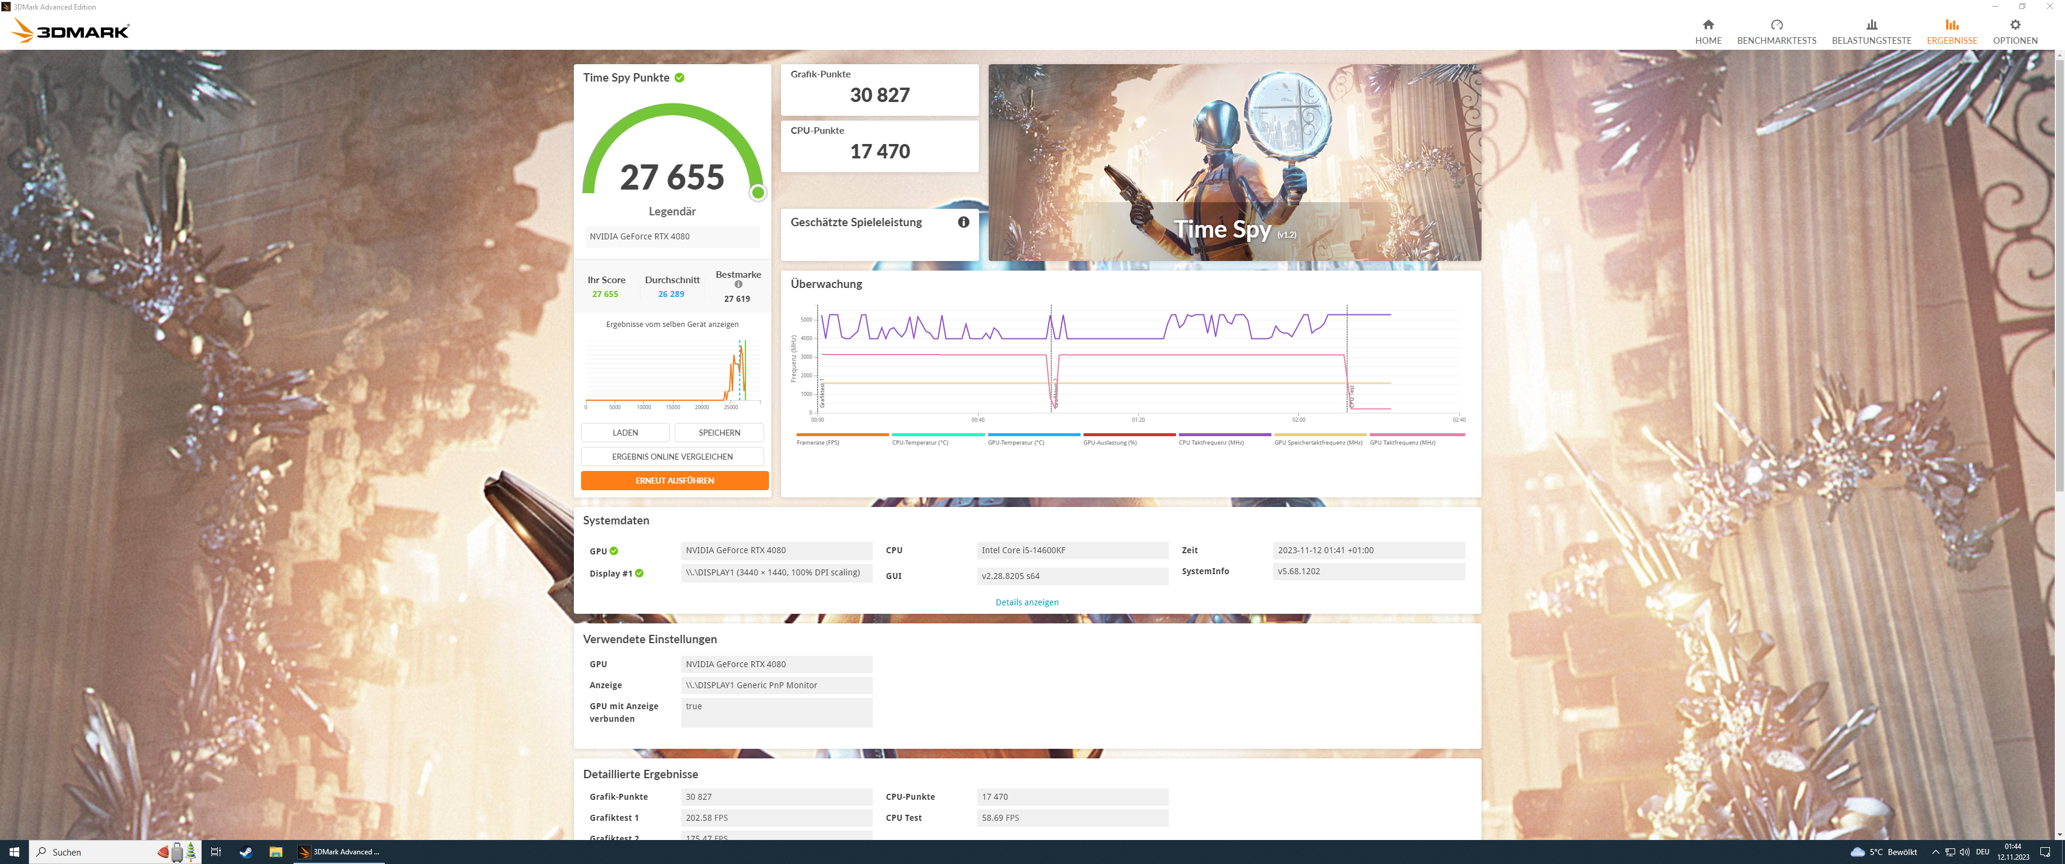Open the Optionen gear icon

[2015, 25]
